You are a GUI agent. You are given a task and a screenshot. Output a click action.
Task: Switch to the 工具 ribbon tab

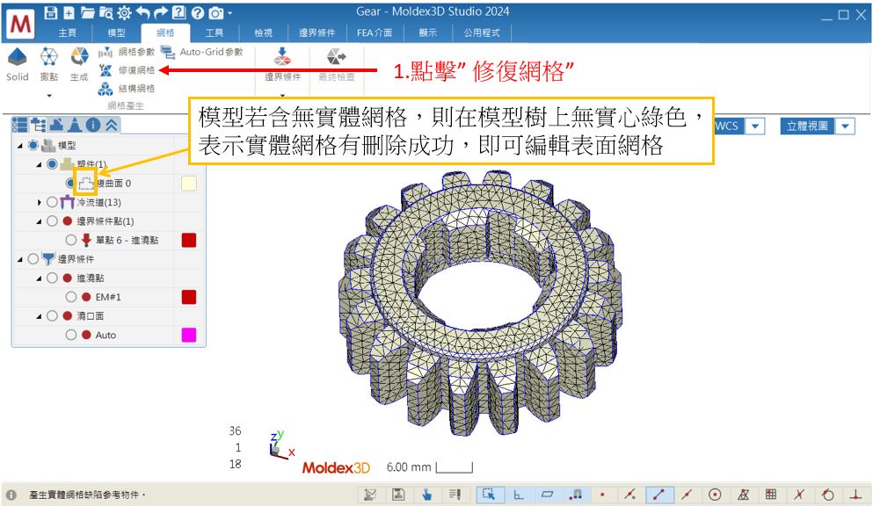pyautogui.click(x=215, y=33)
